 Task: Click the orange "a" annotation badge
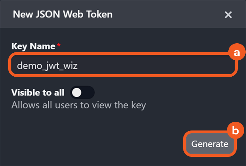pos(237,53)
